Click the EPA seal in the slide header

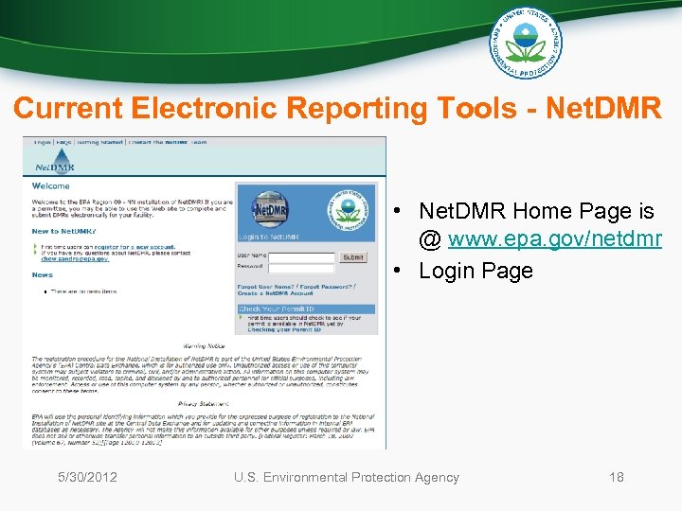526,43
